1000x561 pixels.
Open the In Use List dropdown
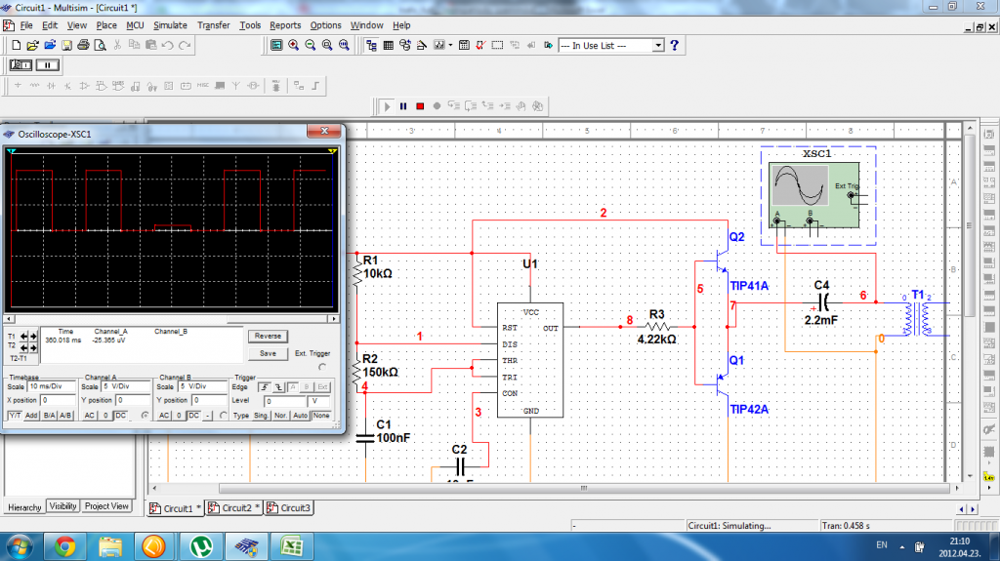(657, 46)
